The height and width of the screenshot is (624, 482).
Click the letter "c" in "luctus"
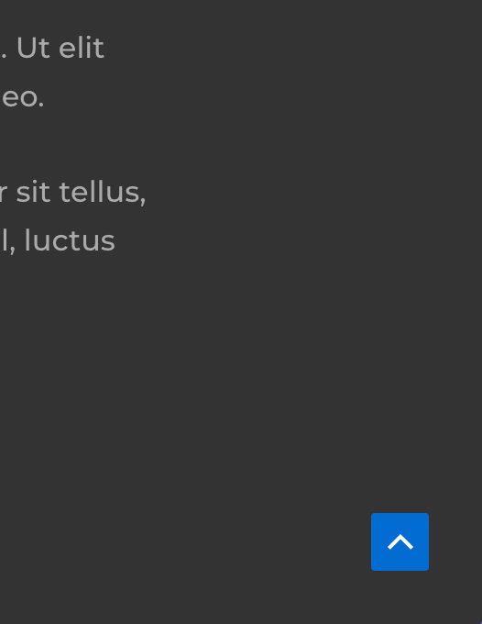tap(70, 242)
